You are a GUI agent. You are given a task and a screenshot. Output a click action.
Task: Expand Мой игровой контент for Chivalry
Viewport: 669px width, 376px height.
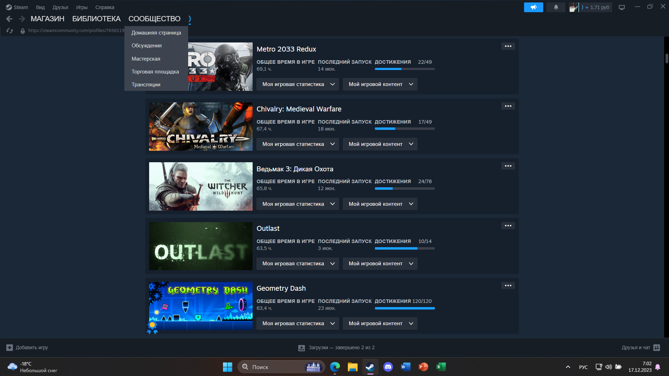pyautogui.click(x=380, y=144)
